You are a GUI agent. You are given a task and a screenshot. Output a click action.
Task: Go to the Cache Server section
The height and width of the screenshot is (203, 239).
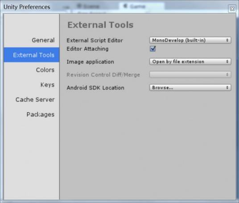(35, 100)
